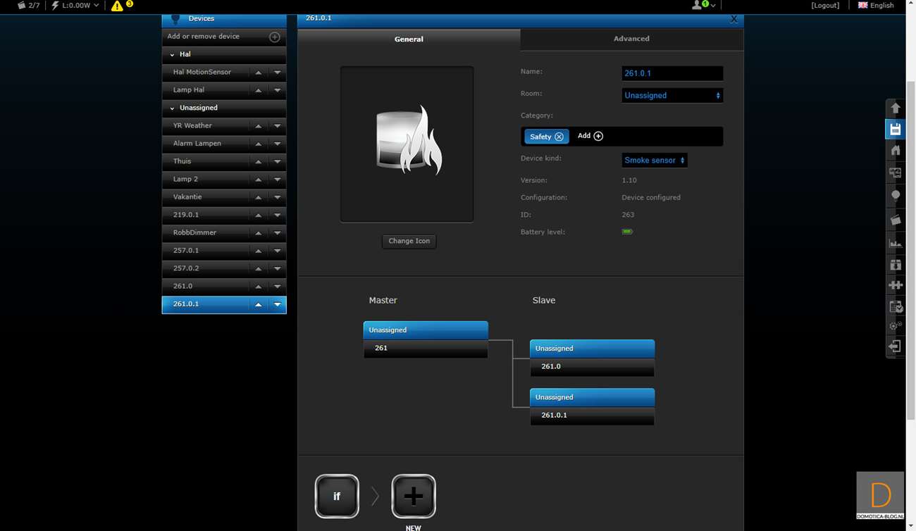
Task: Click the Logout link
Action: click(x=824, y=5)
